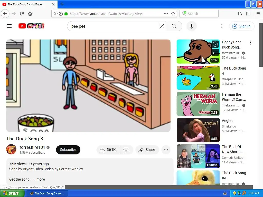Click the magnifier icon in system tray
This screenshot has width=263, height=197.
[x=244, y=193]
